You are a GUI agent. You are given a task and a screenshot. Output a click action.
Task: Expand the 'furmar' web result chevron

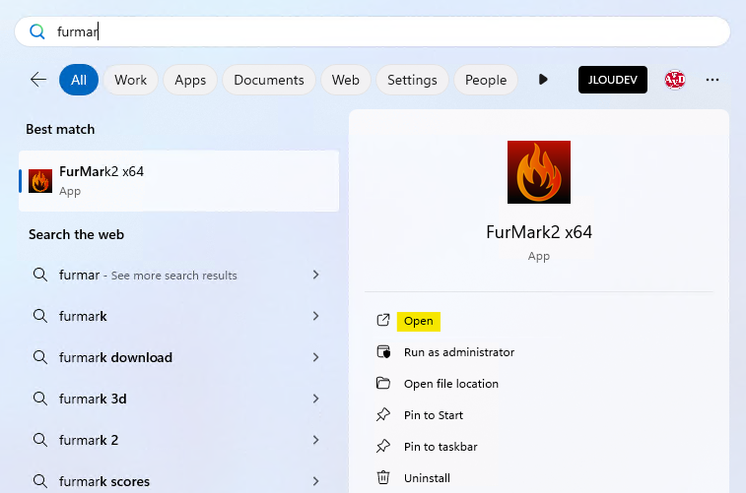point(316,275)
